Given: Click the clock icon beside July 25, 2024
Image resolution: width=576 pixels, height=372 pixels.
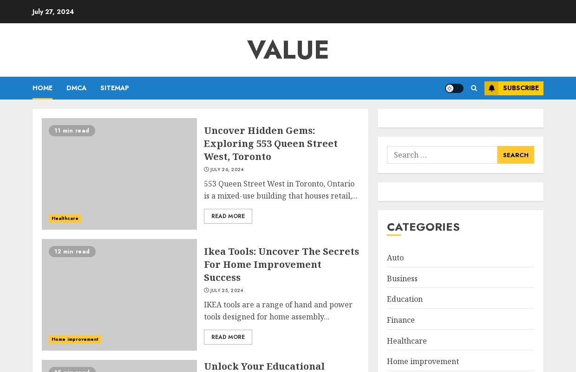Looking at the screenshot, I should 206,291.
